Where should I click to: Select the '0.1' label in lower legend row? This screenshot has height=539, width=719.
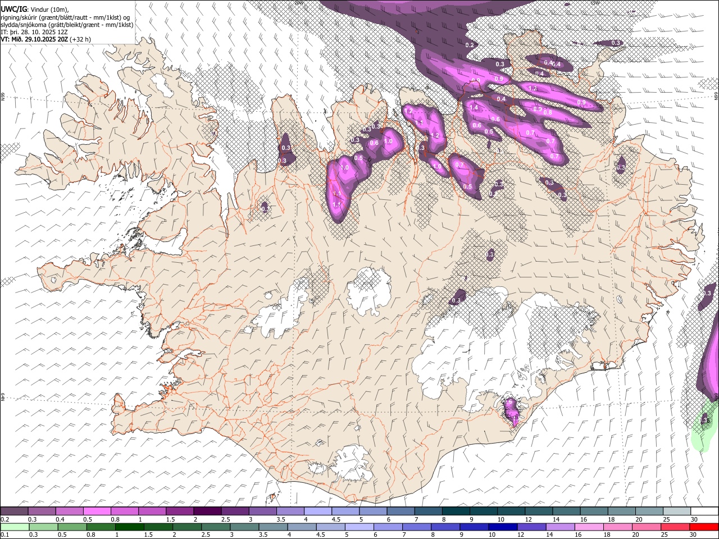click(4, 535)
